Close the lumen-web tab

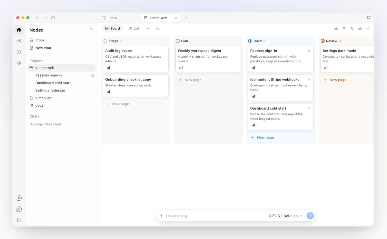coord(176,18)
